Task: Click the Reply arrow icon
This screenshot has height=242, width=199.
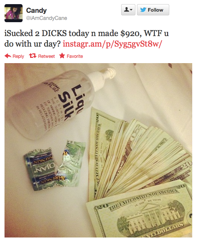Action: (x=8, y=56)
